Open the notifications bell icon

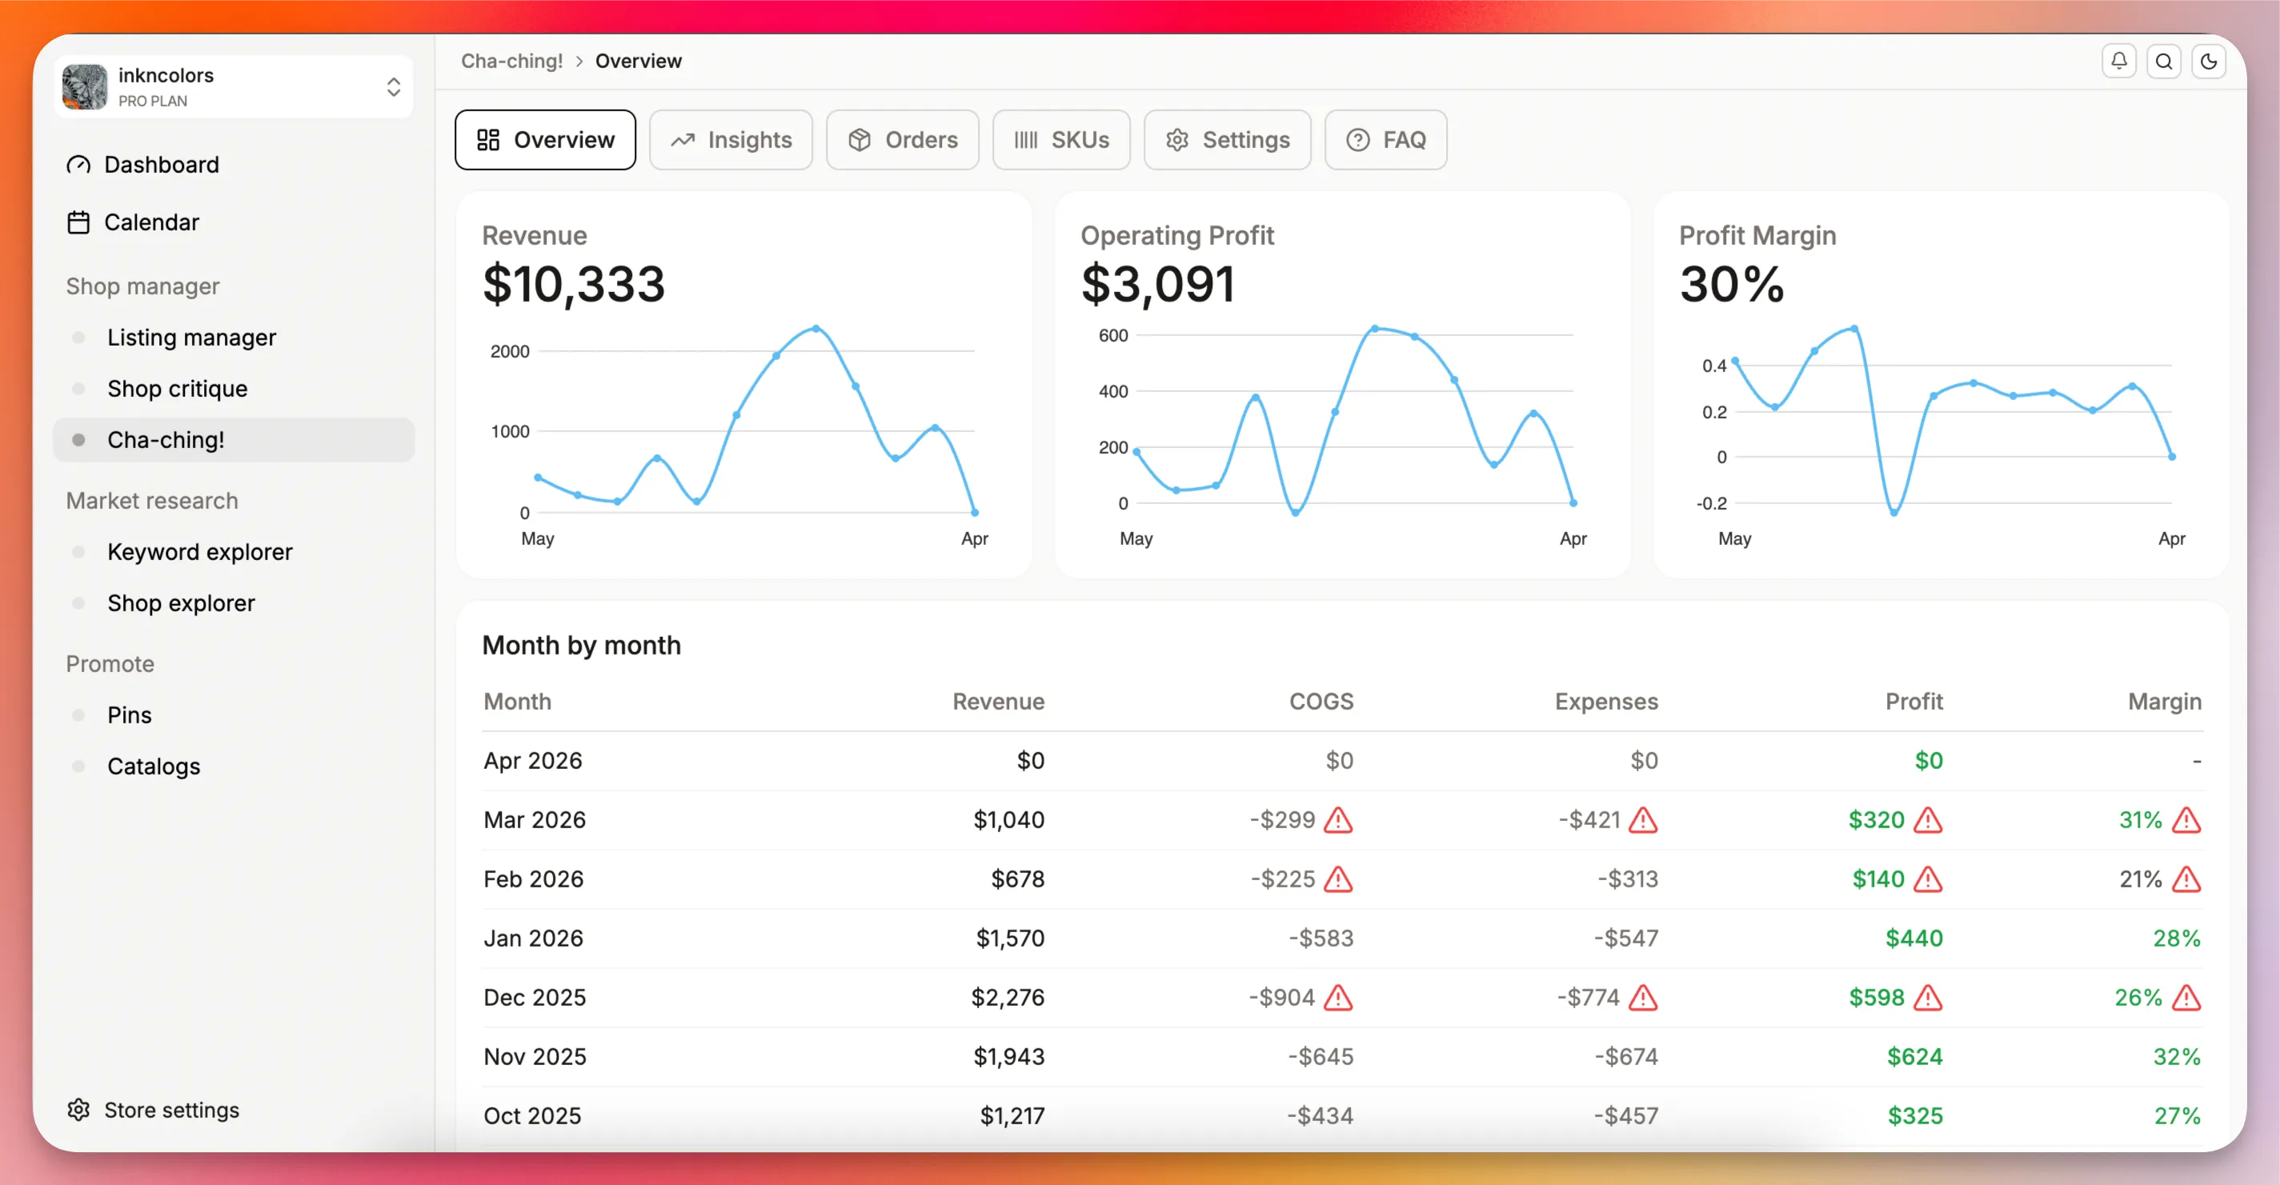(x=2119, y=61)
